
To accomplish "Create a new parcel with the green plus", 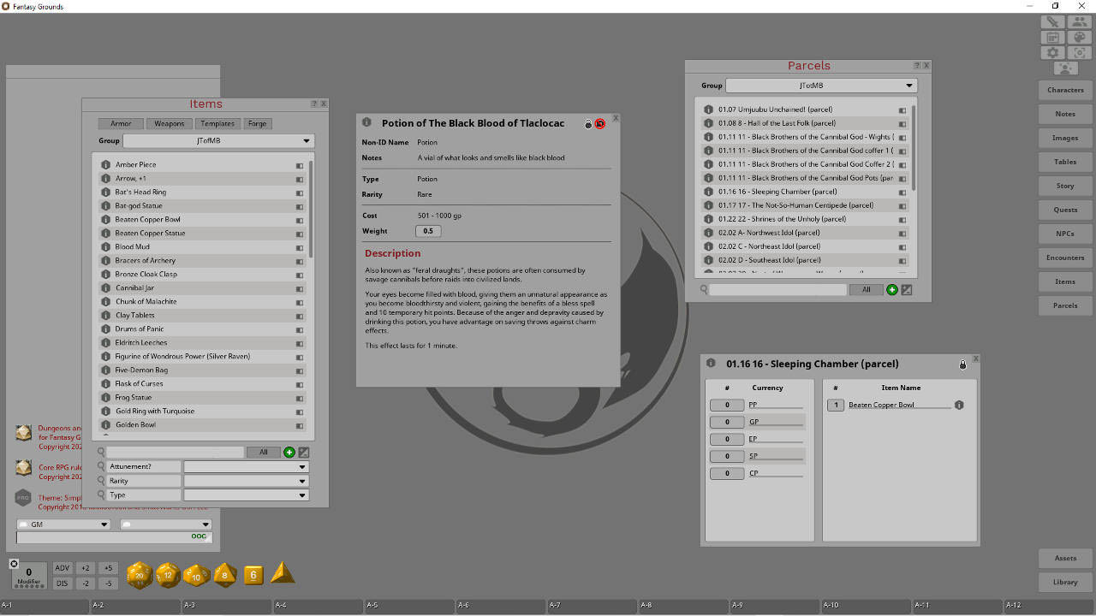I will (891, 289).
